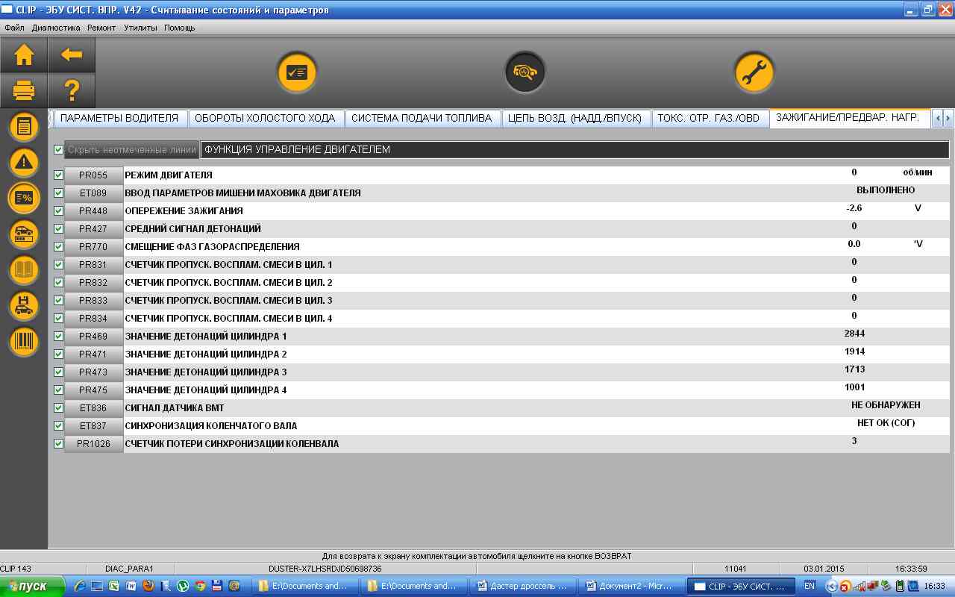Toggle checkbox for PR448 ignition advance

59,211
